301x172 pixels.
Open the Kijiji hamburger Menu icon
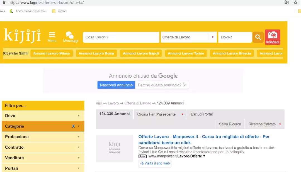click(x=52, y=35)
